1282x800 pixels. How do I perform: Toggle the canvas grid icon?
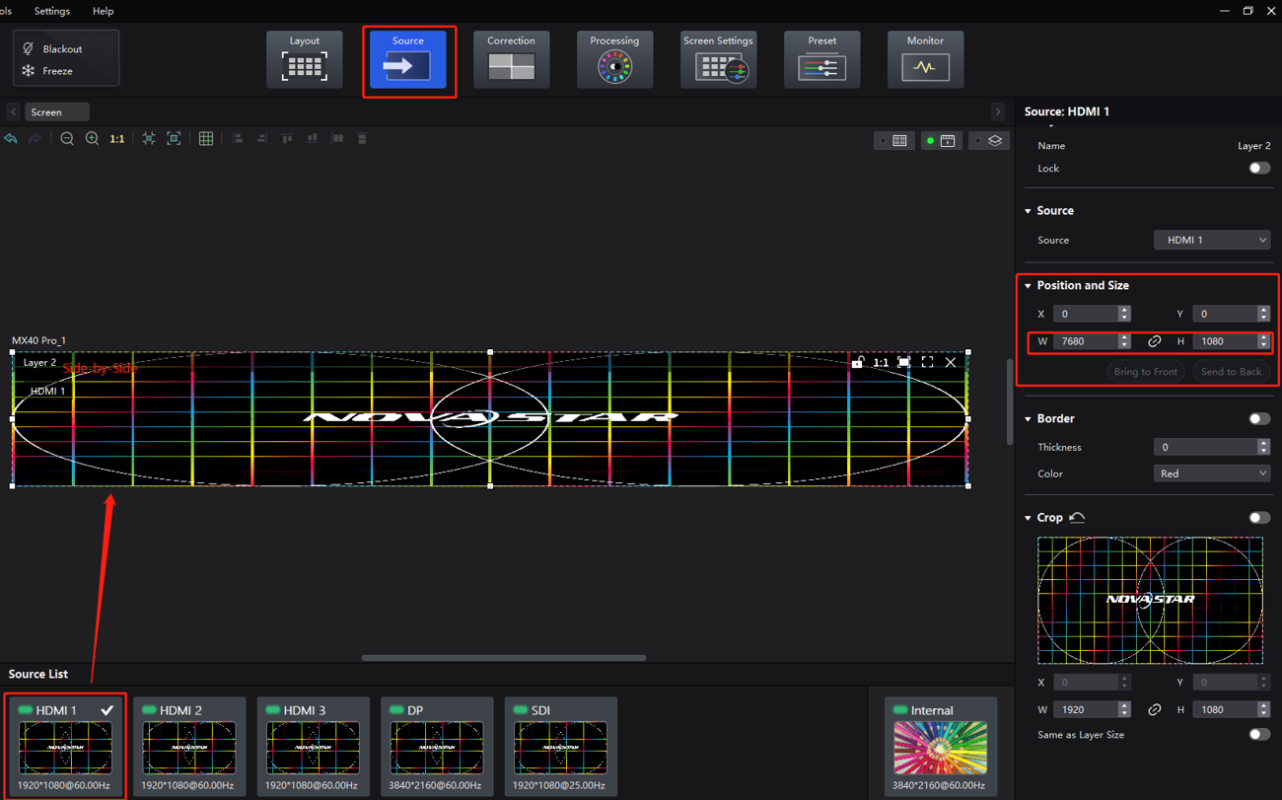[x=206, y=139]
